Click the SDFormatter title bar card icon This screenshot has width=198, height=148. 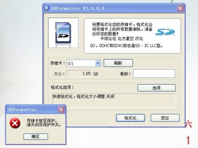47,8
